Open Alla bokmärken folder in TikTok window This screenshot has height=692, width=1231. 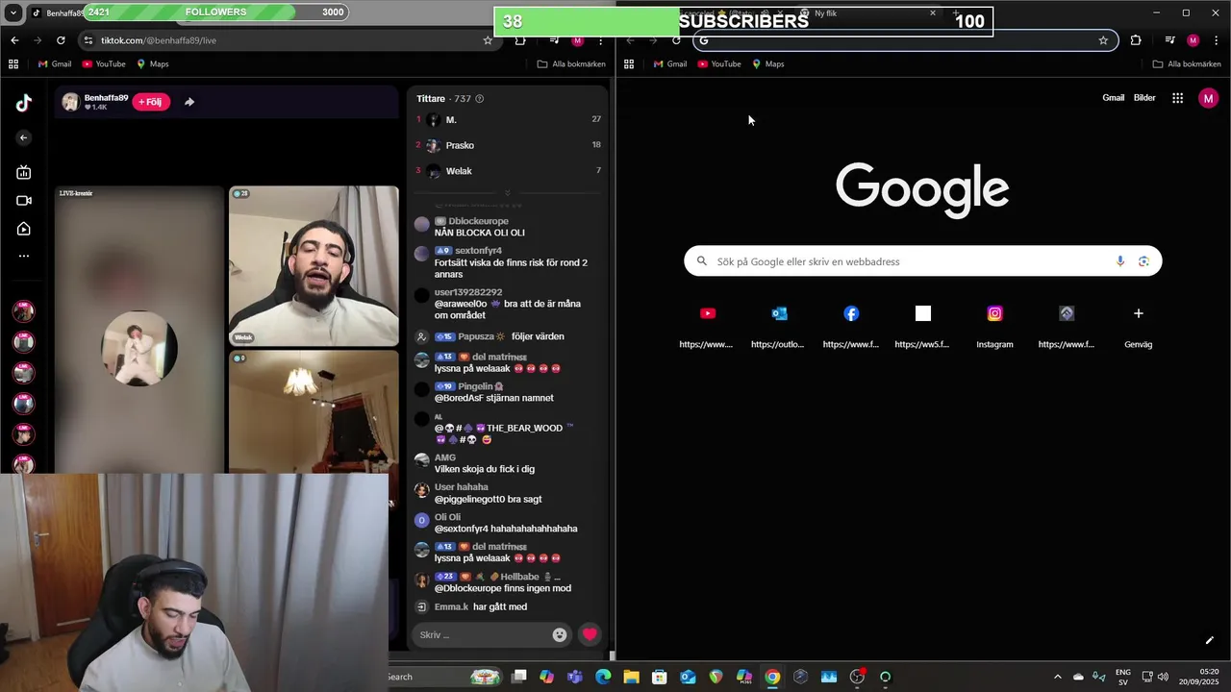pyautogui.click(x=571, y=64)
